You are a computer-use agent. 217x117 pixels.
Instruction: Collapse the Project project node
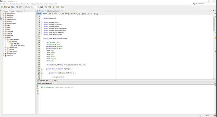coord(4,37)
